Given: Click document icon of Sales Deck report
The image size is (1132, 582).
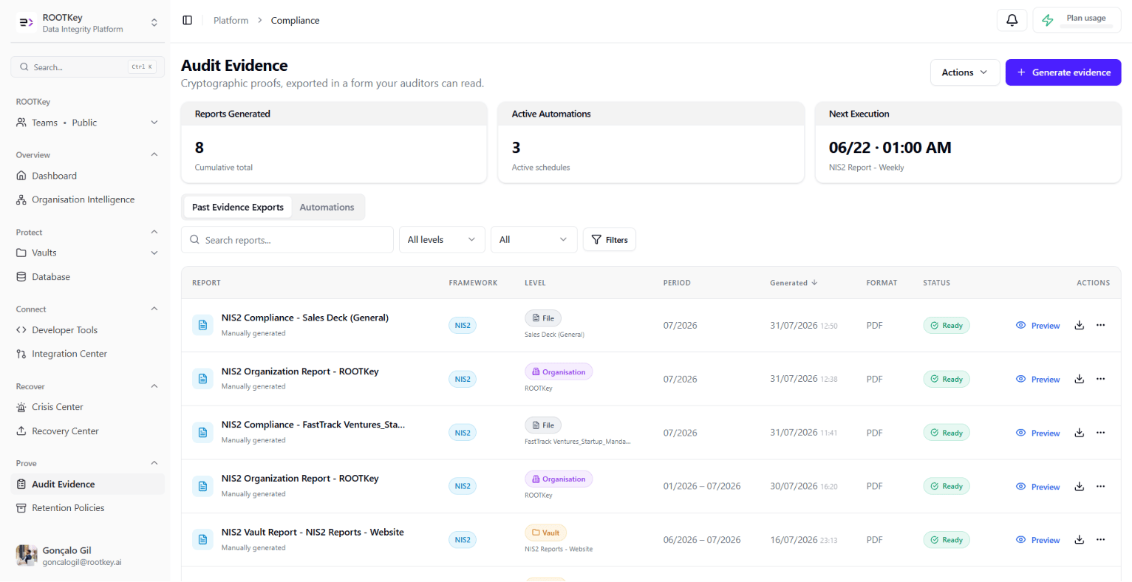Looking at the screenshot, I should (202, 326).
